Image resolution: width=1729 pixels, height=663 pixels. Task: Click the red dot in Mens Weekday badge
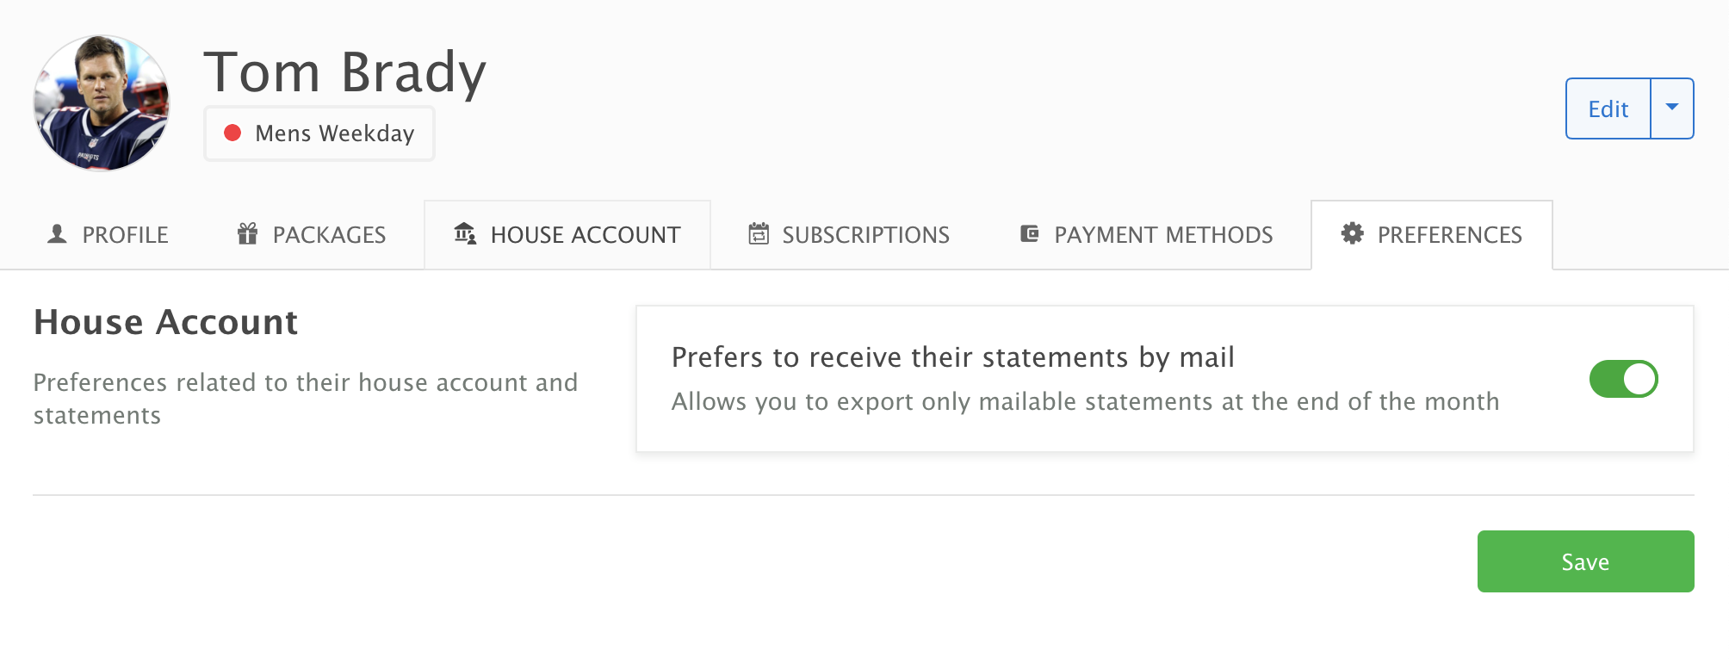(232, 133)
